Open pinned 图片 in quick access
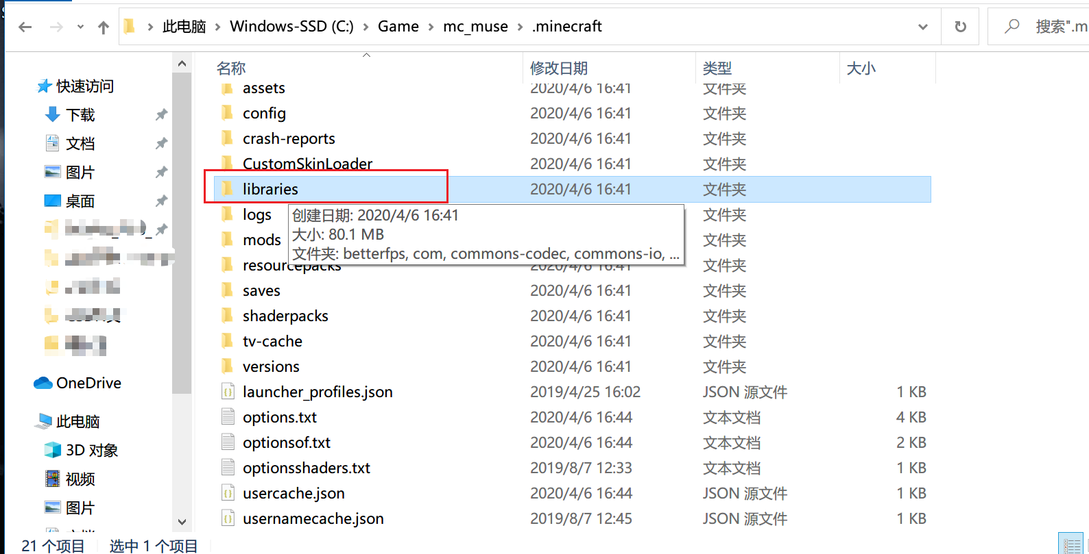1089x554 pixels. (x=80, y=173)
